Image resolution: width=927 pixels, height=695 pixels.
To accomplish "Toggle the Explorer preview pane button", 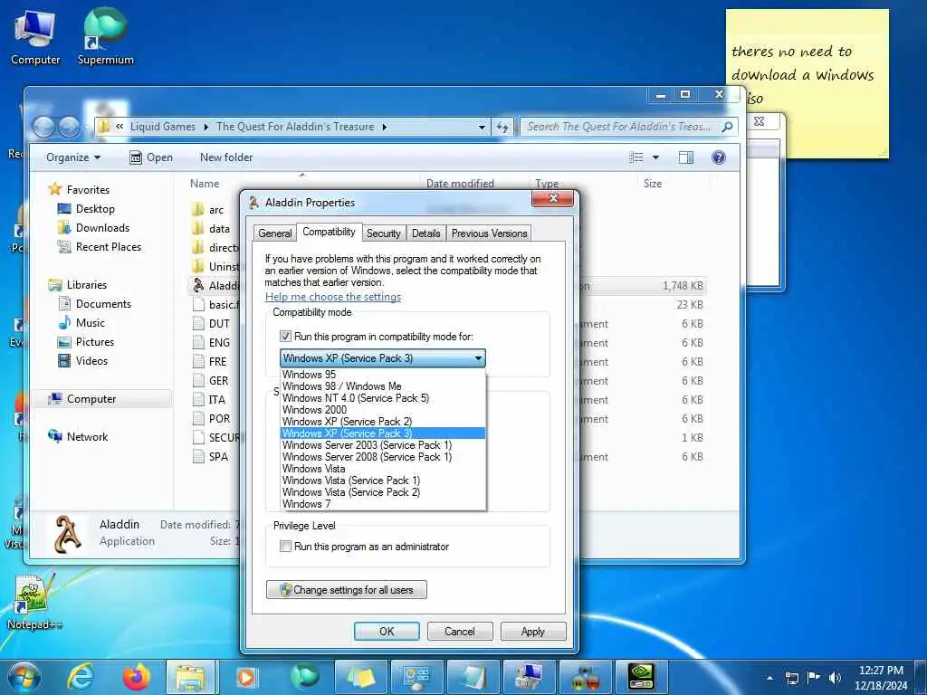I will [686, 157].
